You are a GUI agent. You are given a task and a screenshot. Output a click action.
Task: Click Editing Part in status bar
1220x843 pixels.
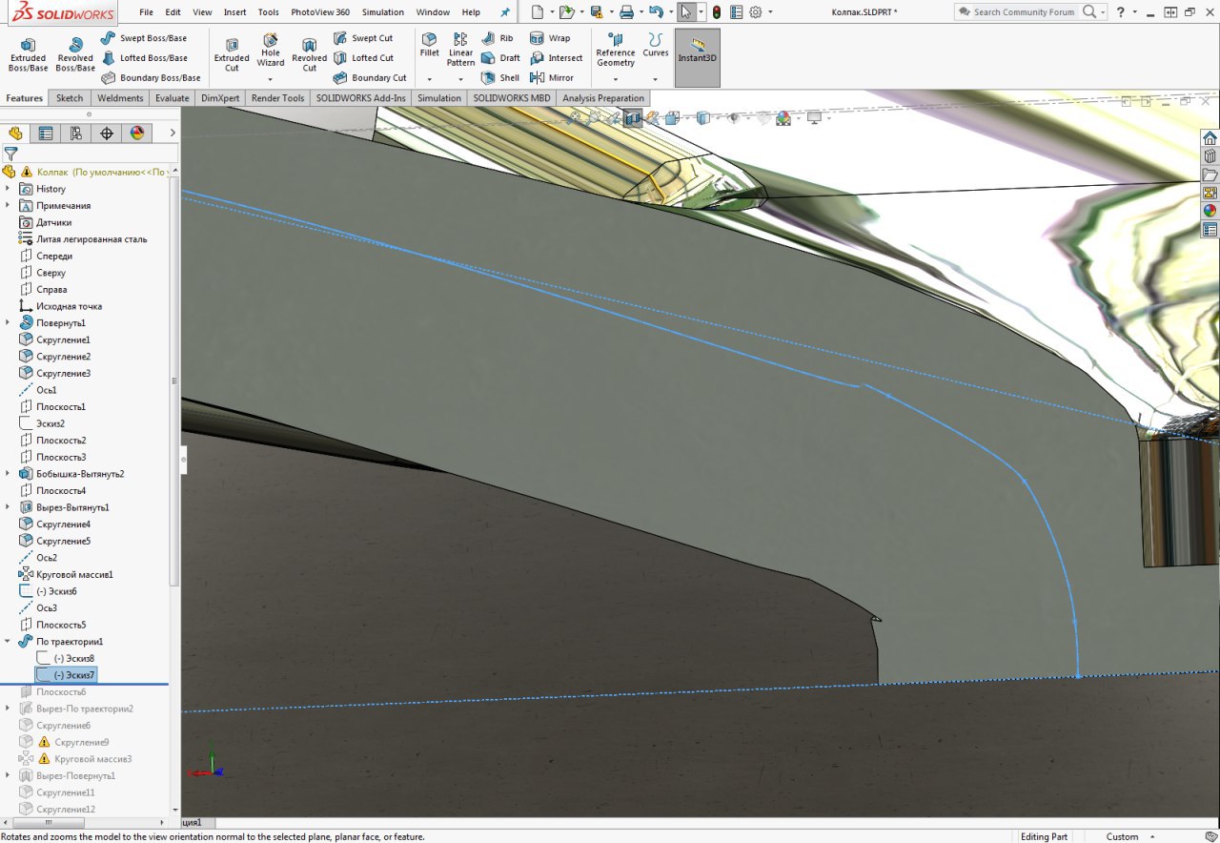pyautogui.click(x=1045, y=836)
